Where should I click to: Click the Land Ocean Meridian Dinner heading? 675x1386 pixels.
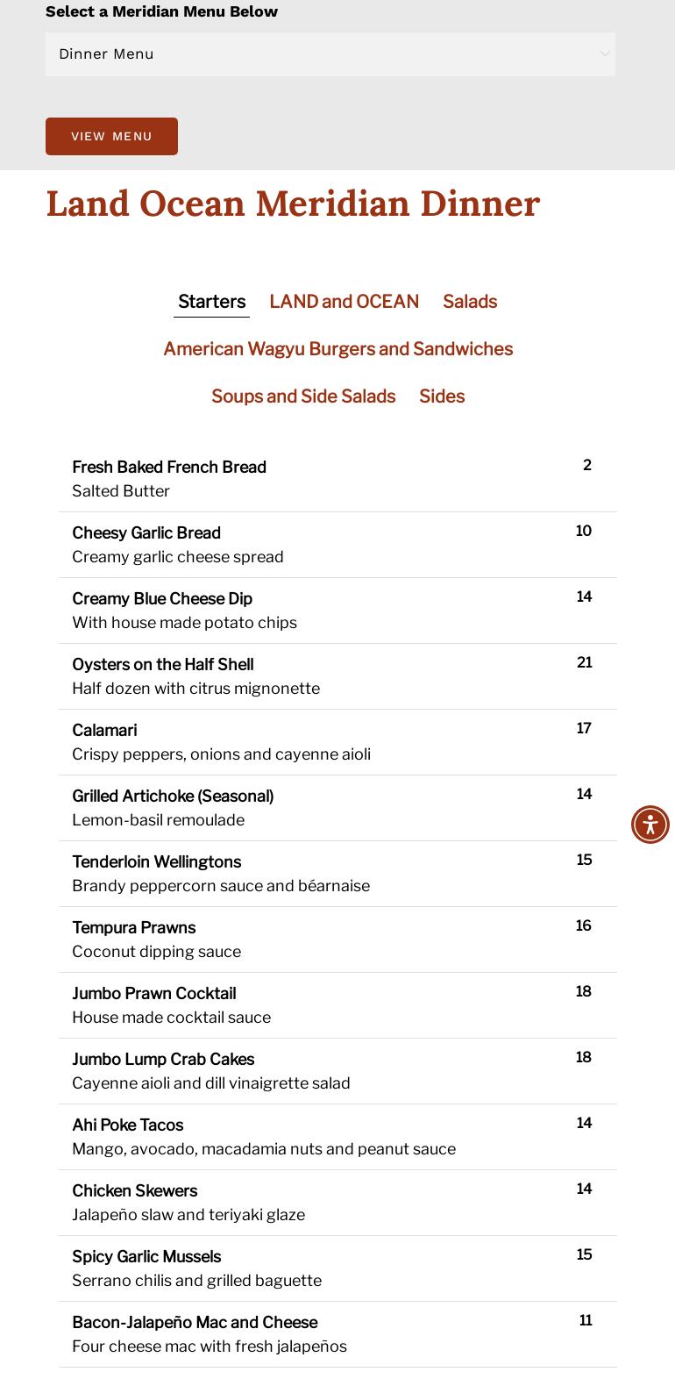(293, 204)
